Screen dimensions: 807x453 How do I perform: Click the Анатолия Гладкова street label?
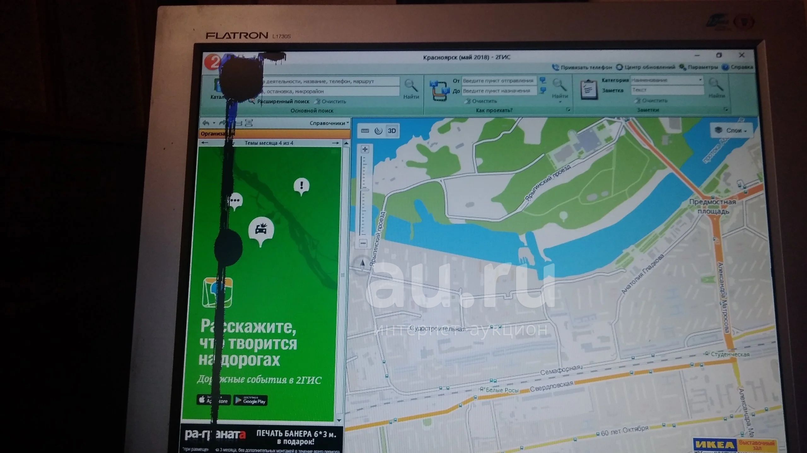click(x=643, y=274)
